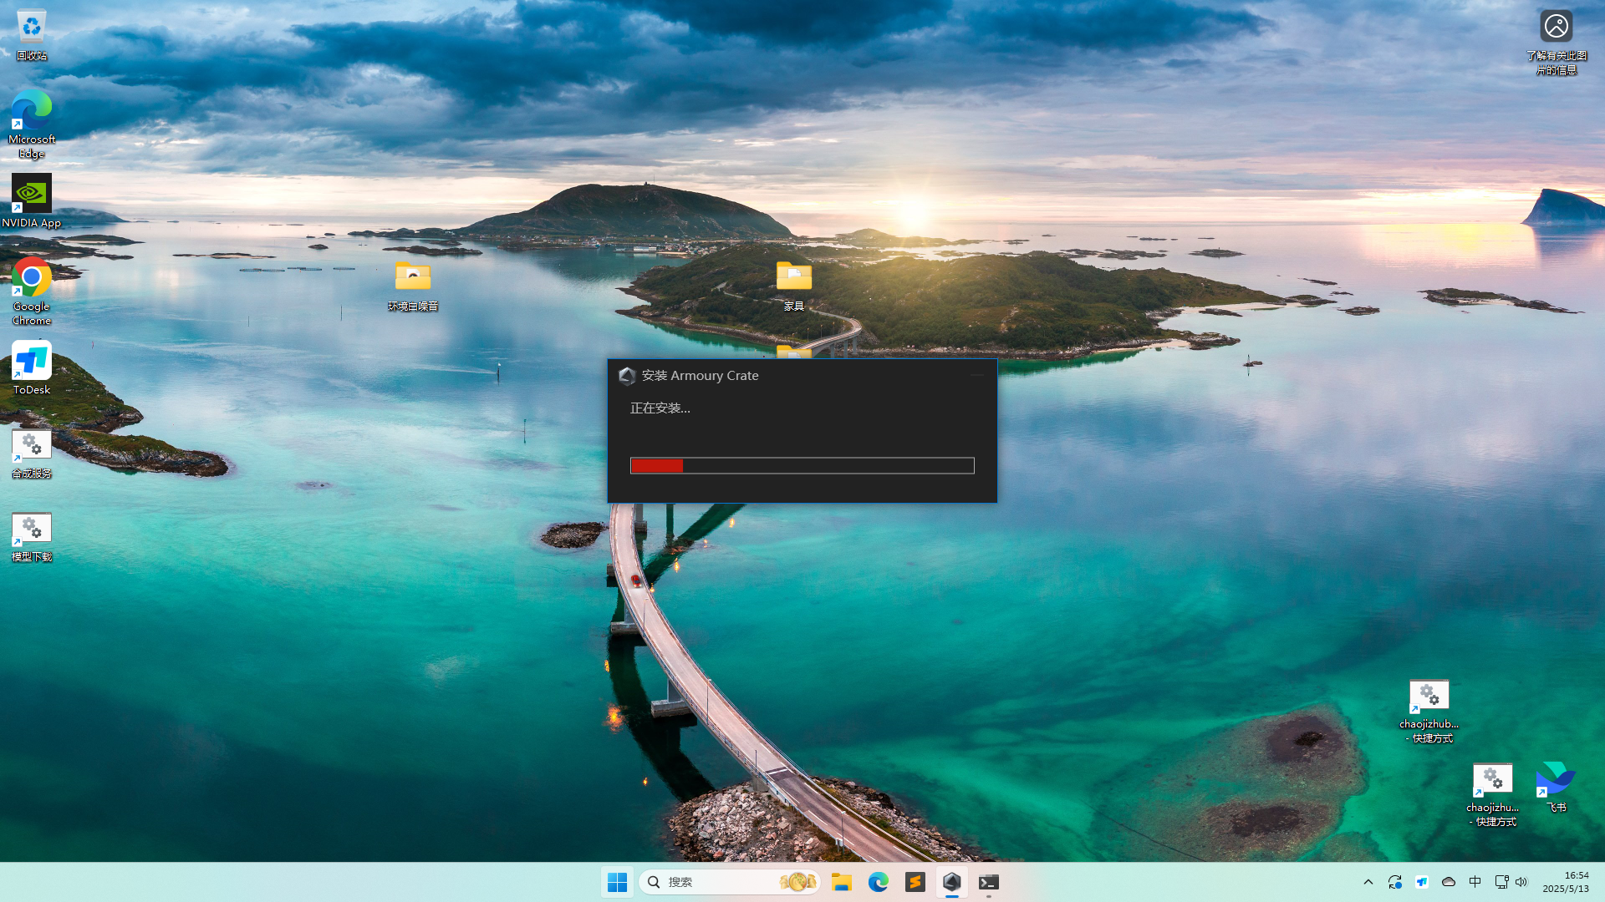This screenshot has width=1605, height=902.
Task: Click the Bing highlight inside the search box
Action: [x=798, y=881]
